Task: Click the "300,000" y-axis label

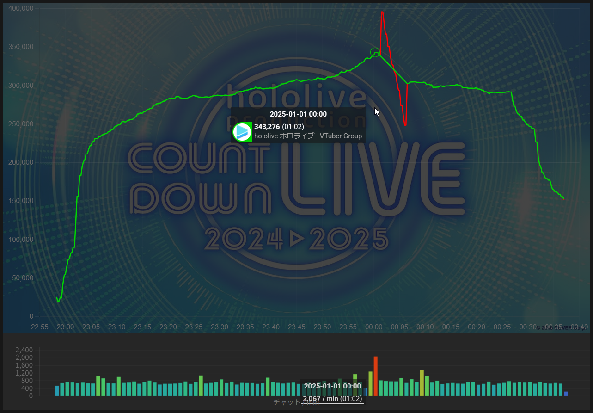Action: 21,86
